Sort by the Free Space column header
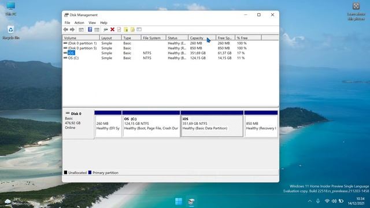 click(x=225, y=38)
